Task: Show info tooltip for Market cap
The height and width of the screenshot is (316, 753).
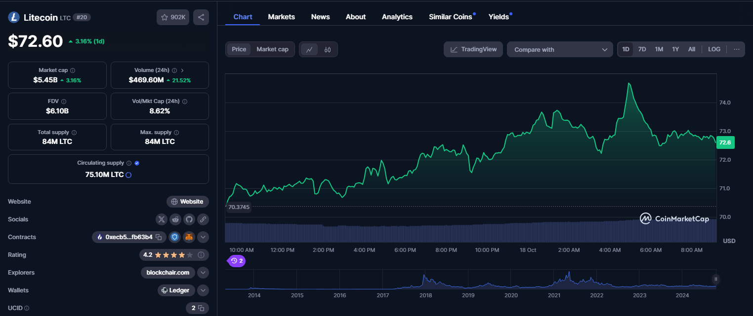Action: point(73,70)
